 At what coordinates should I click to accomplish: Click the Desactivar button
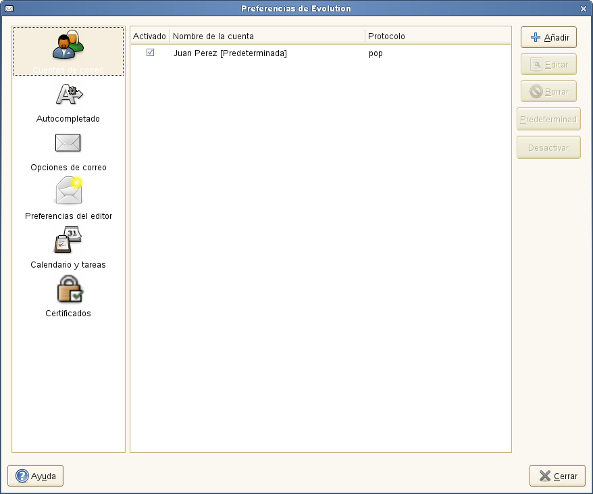click(x=548, y=147)
